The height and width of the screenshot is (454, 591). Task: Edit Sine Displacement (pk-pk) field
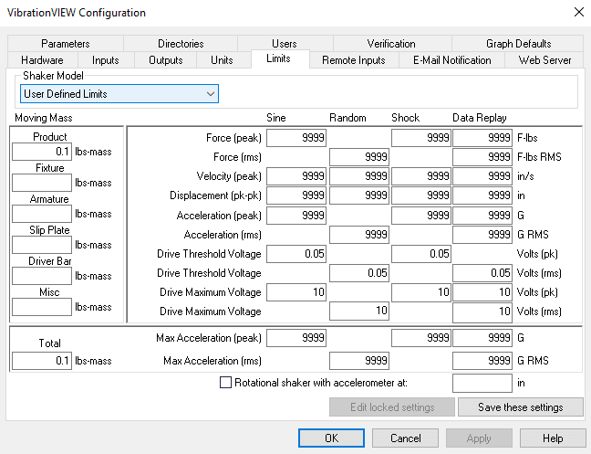[x=296, y=195]
